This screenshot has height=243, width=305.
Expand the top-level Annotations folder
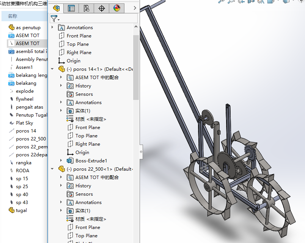[x=53, y=28]
